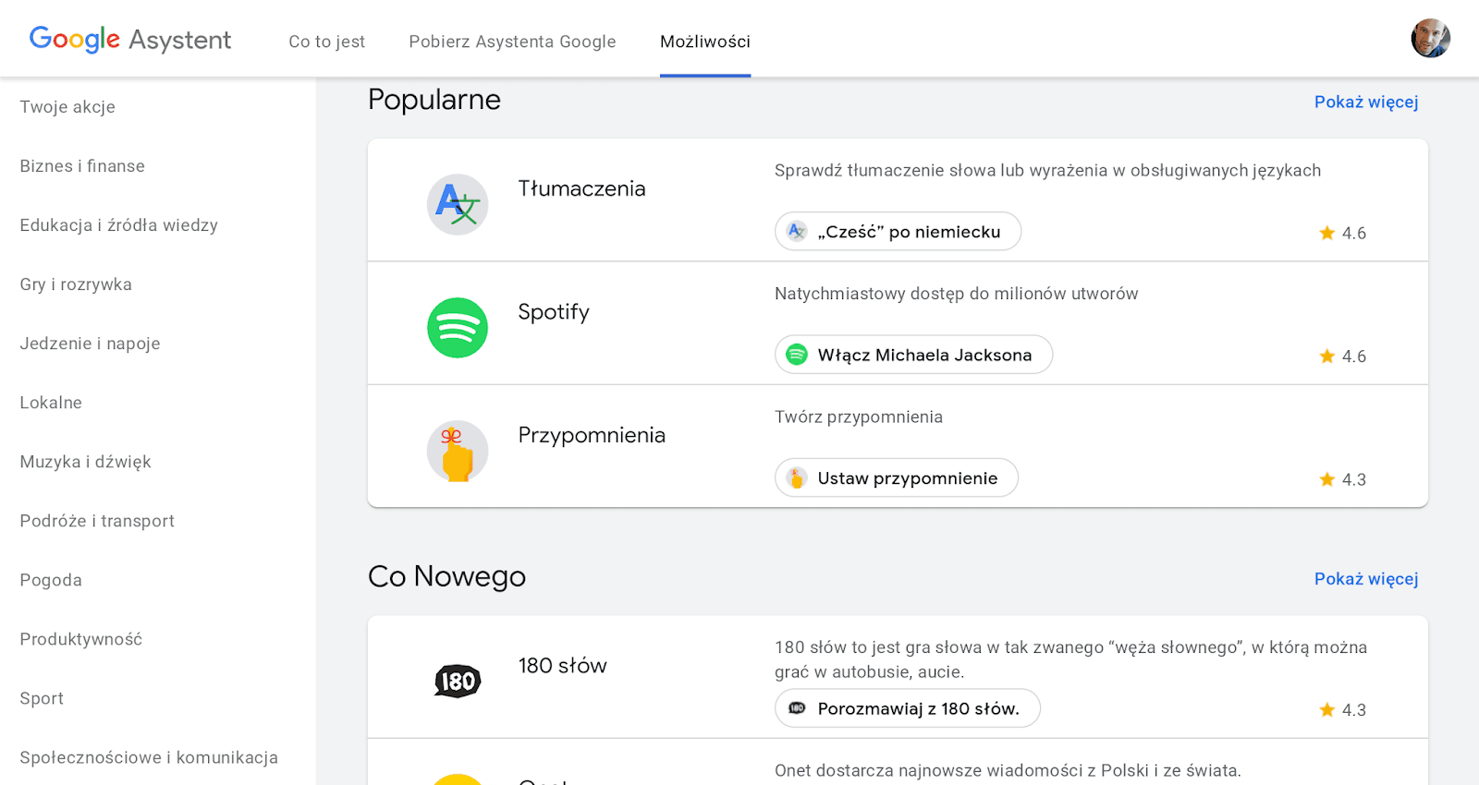The width and height of the screenshot is (1479, 785).
Task: Open Biznes i finanse category
Action: 82,166
